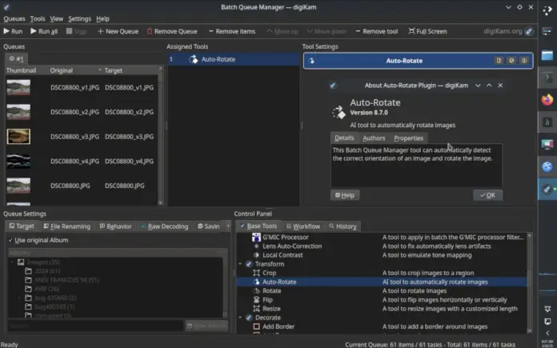The height and width of the screenshot is (348, 557).
Task: Open the File Renaming tab
Action: click(x=66, y=226)
